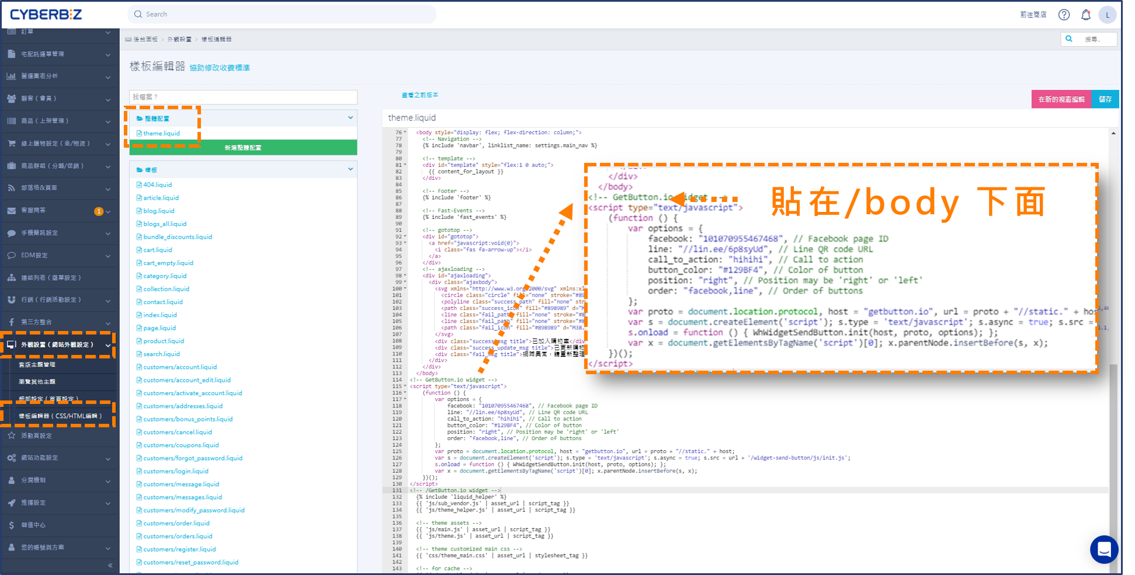Click the 營運圖表分析 bar chart icon
Screen dimensions: 1135x575
(12, 76)
